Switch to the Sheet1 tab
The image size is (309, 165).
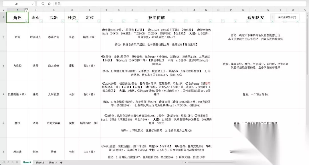(27, 162)
